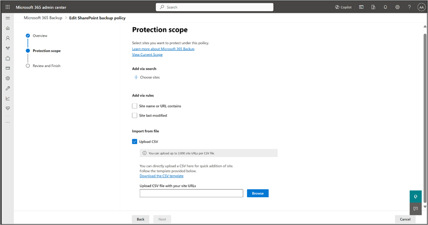Open Users icon in sidebar

tap(7, 38)
